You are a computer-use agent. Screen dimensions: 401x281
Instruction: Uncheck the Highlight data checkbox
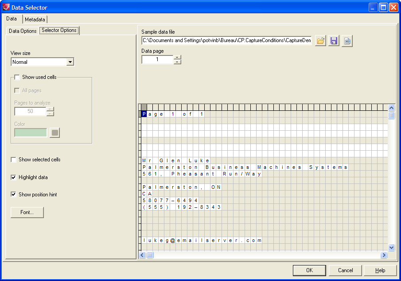click(14, 177)
